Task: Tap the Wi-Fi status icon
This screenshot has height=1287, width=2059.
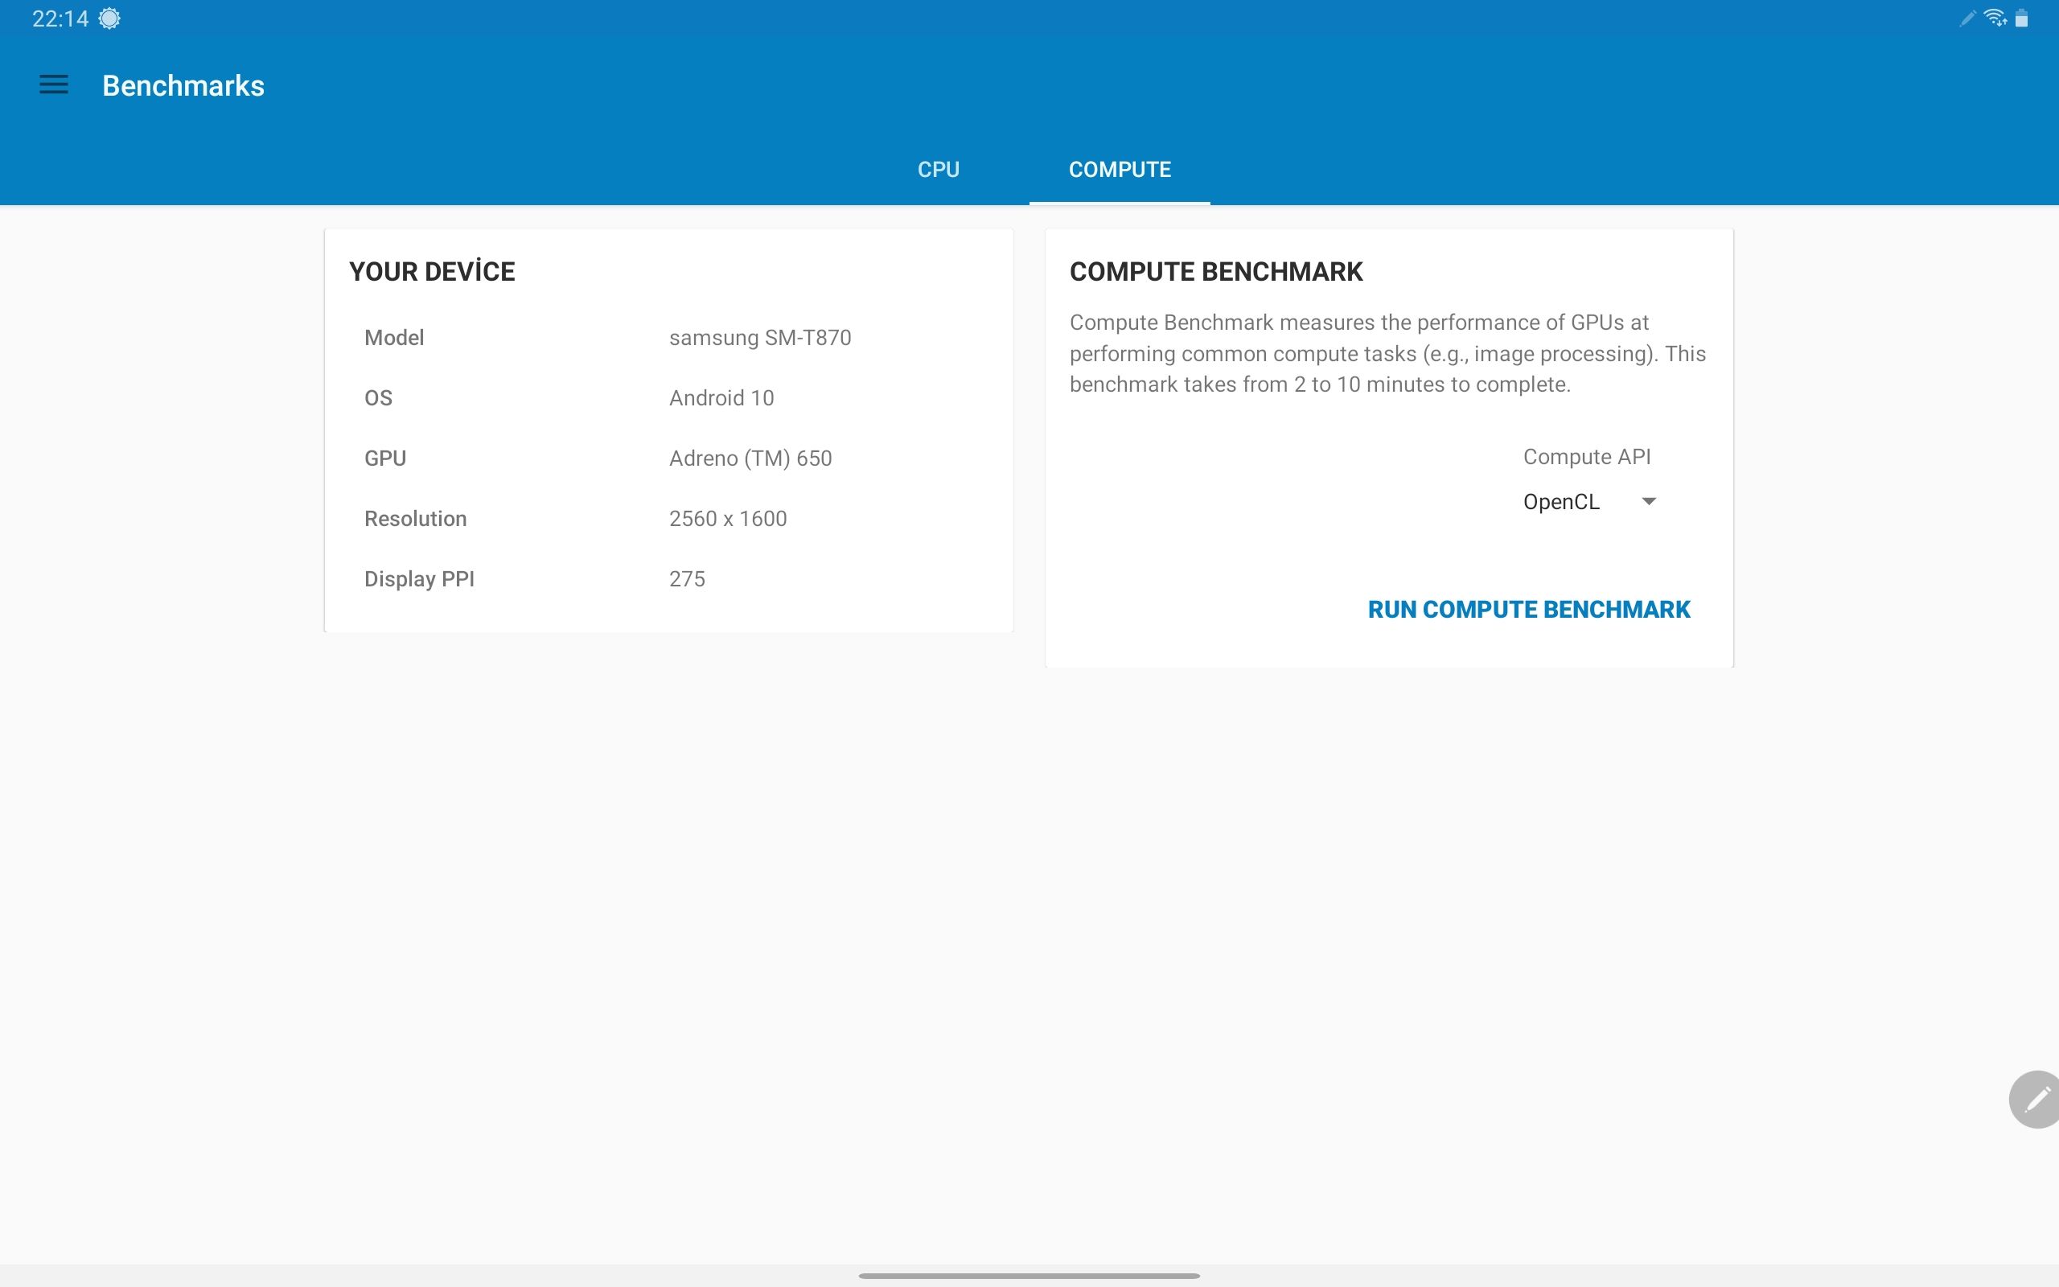Action: [x=1995, y=18]
